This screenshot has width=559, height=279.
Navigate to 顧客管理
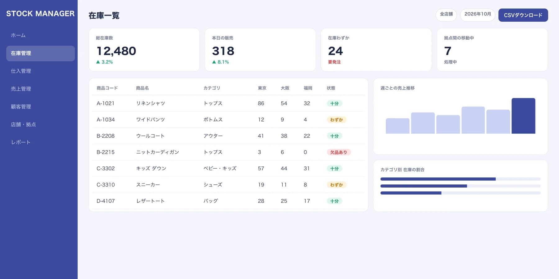(x=40, y=107)
